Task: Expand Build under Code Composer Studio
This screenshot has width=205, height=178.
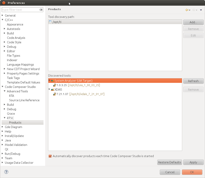Action: 4,104
